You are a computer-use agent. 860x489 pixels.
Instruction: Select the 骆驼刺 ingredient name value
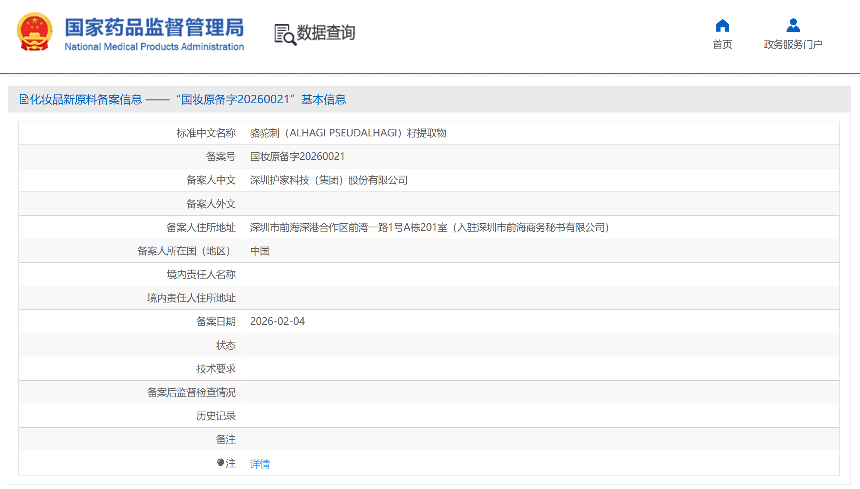coord(348,133)
